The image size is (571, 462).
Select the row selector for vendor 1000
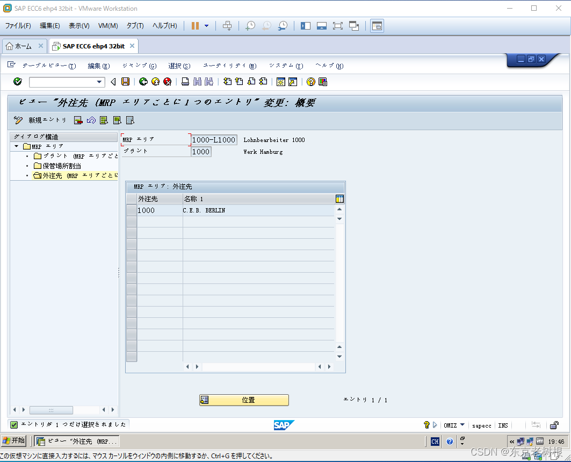(132, 210)
